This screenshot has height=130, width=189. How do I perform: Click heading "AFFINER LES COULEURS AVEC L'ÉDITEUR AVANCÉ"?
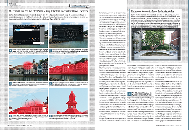coord(141,94)
